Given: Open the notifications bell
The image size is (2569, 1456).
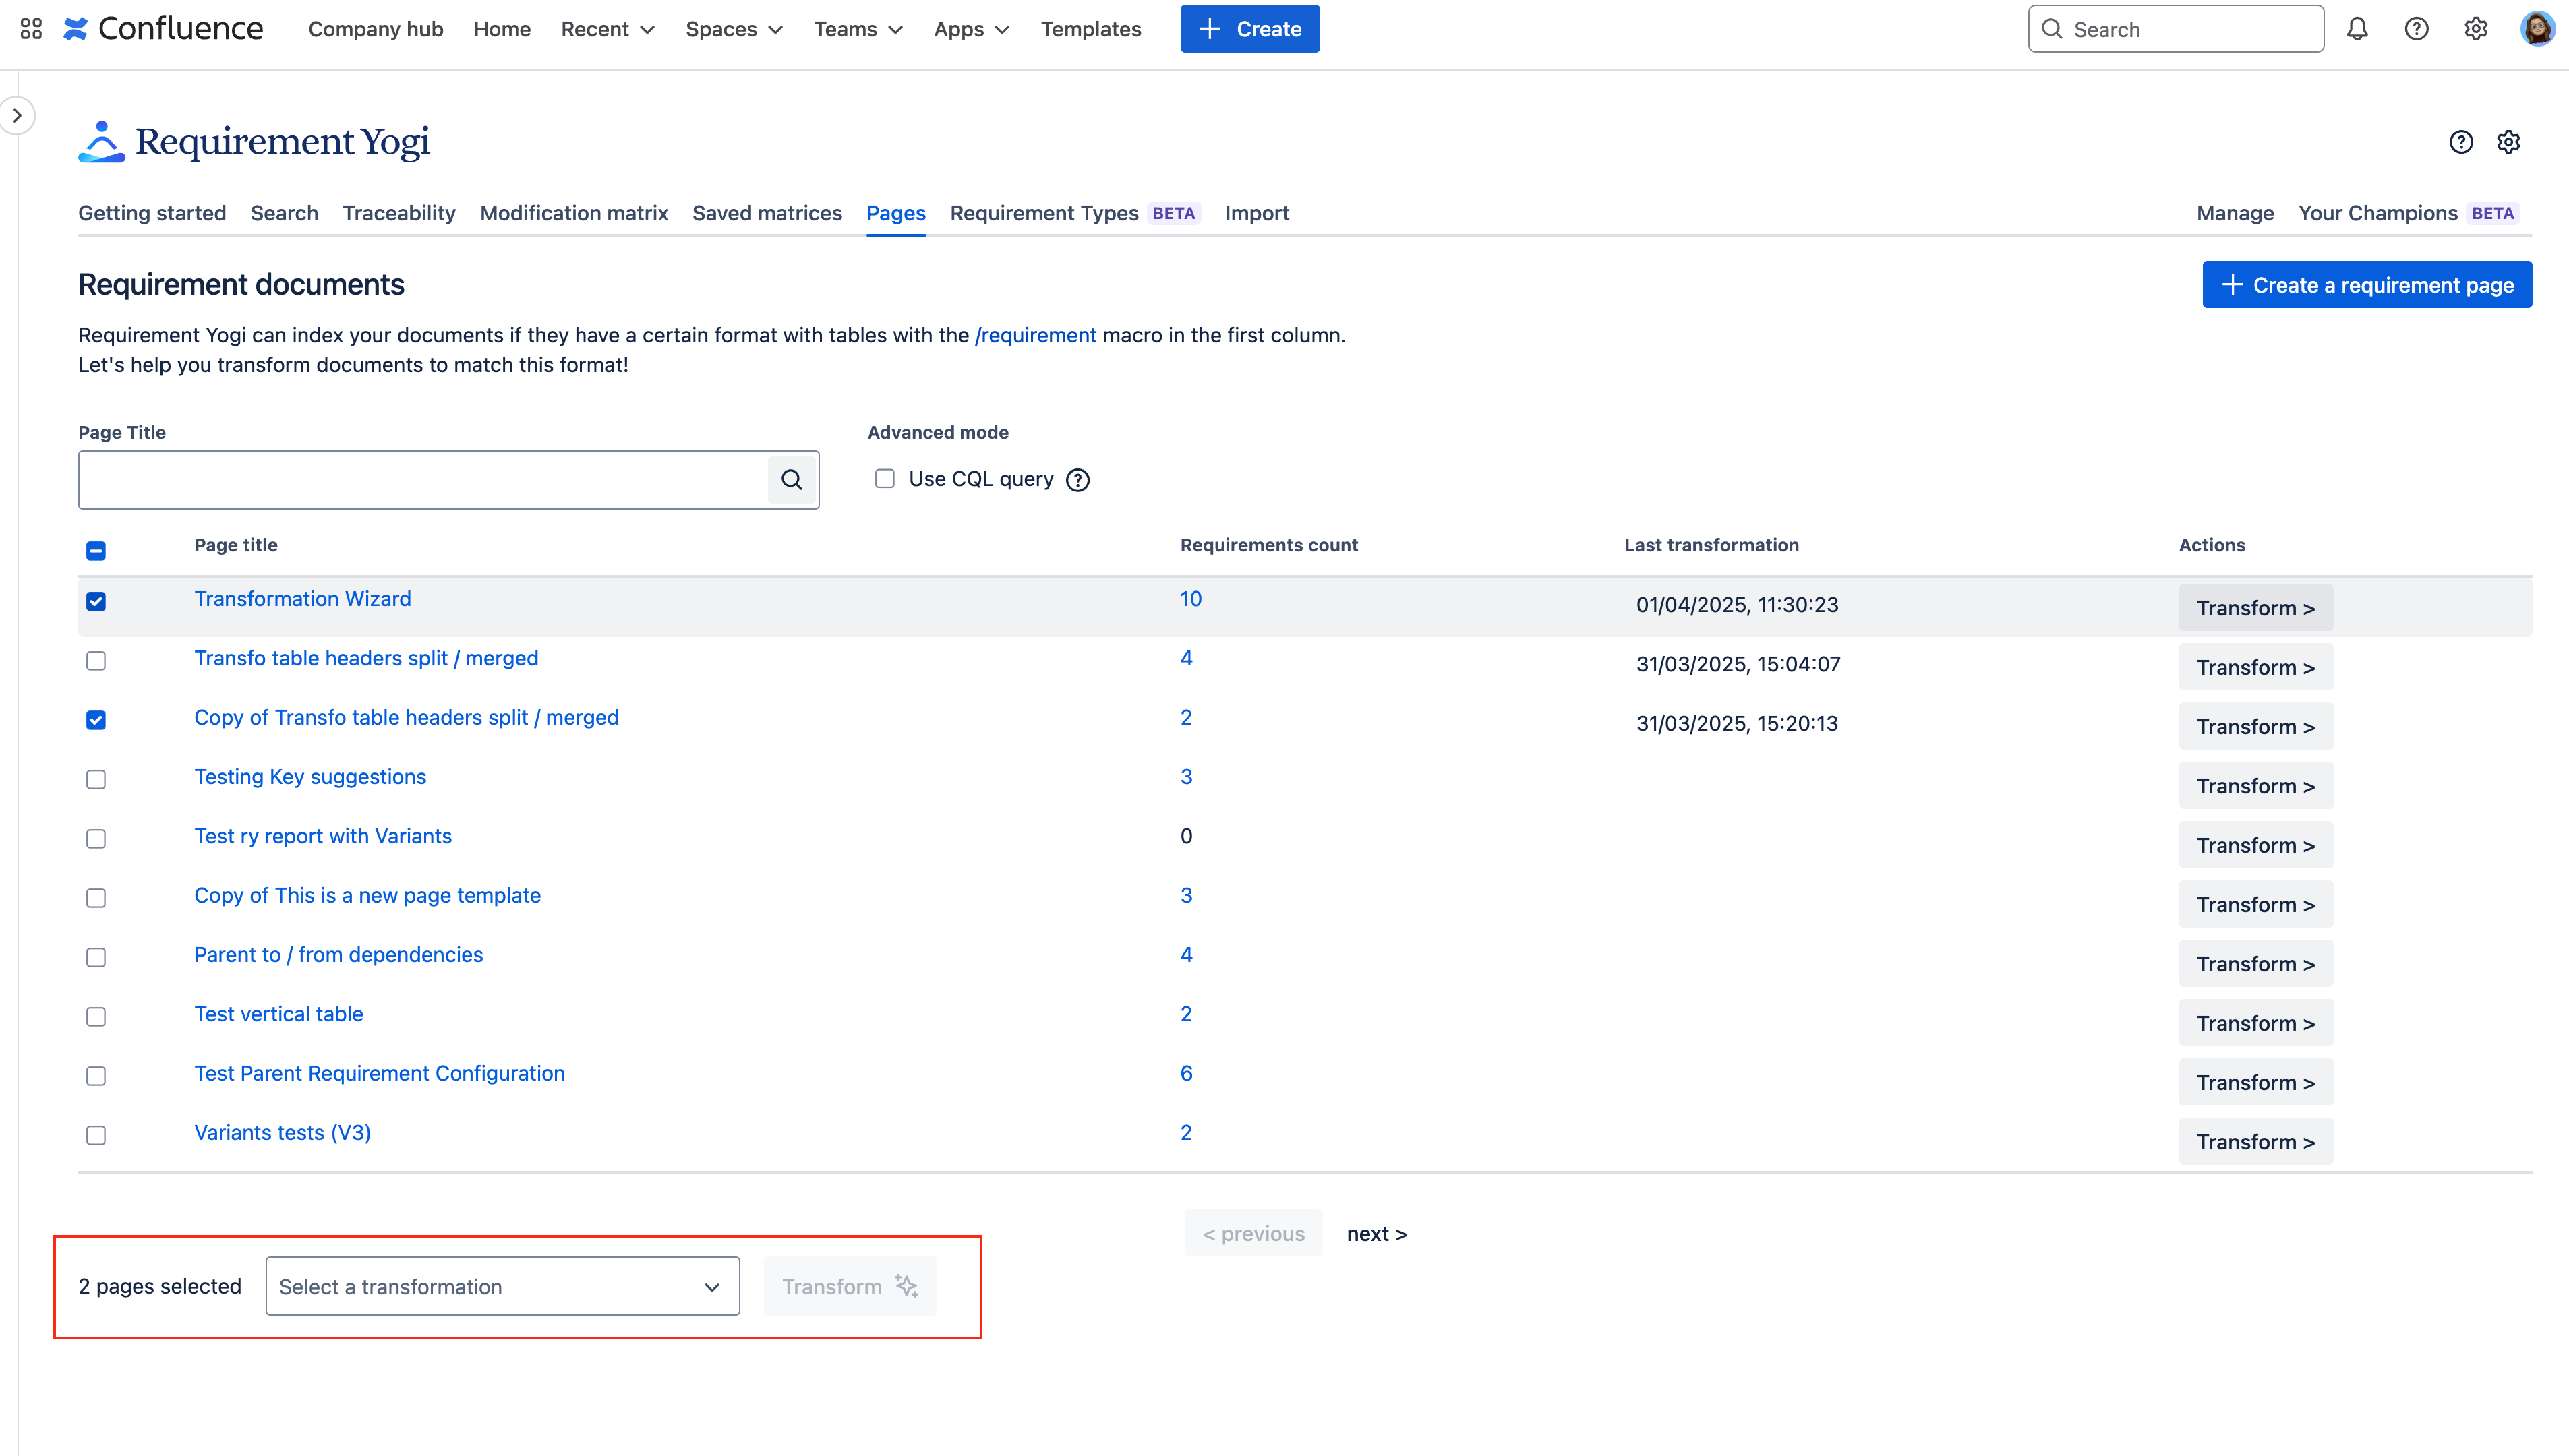Looking at the screenshot, I should coord(2357,29).
